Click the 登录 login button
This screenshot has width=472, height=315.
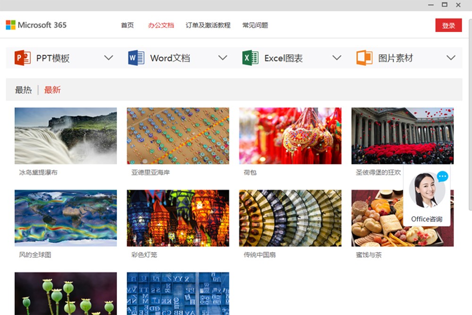tap(448, 25)
